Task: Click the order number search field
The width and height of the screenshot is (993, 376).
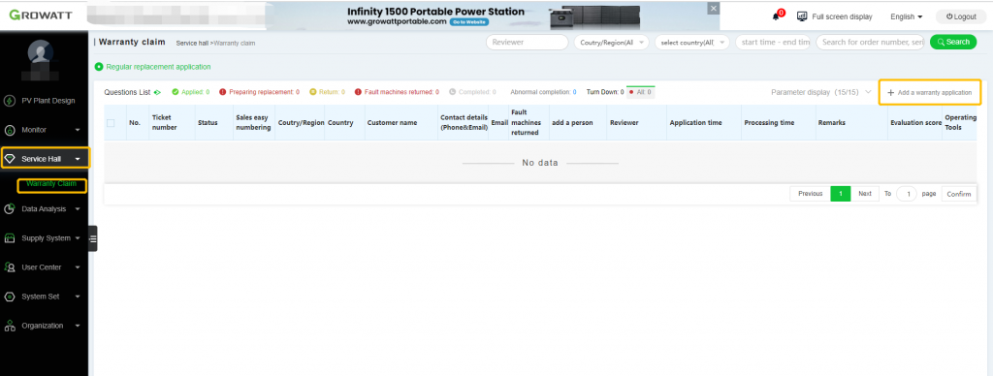Action: pyautogui.click(x=870, y=42)
